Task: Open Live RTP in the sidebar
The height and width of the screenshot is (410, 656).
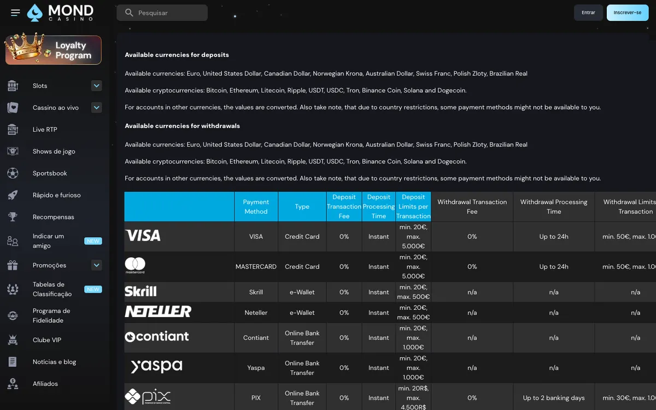Action: (45, 130)
